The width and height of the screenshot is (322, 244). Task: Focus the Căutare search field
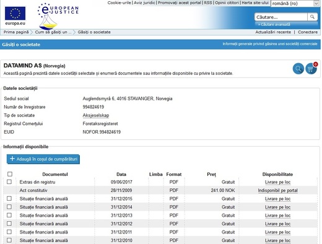281,17
